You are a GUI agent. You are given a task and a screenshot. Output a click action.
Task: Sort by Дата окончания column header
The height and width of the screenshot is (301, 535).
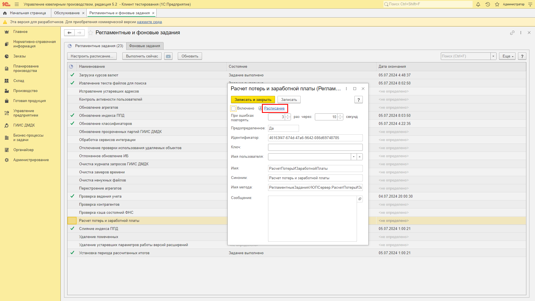click(451, 67)
